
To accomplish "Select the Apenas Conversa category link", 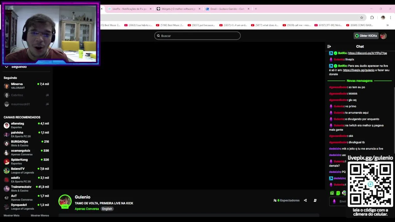I will point(87,209).
